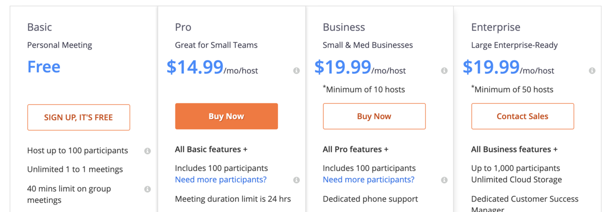Click the $14.99 Pro price
The height and width of the screenshot is (212, 605).
pyautogui.click(x=195, y=68)
